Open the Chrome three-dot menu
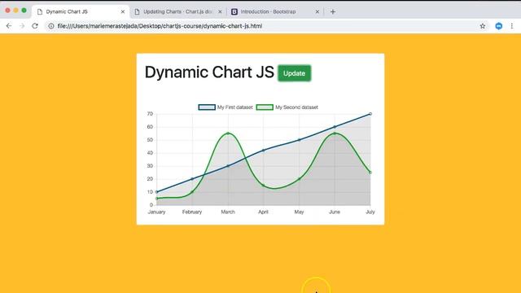 click(512, 26)
